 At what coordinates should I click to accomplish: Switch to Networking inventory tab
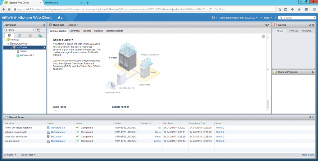click(40, 35)
